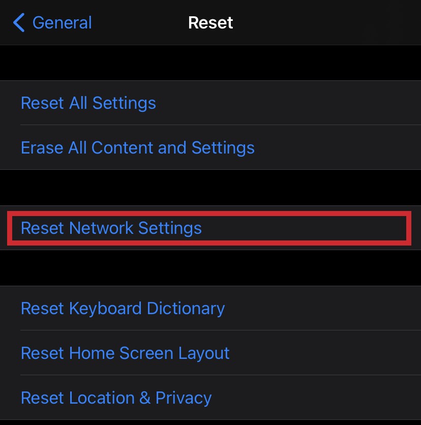Viewport: 421px width, 425px height.
Task: Choose Erase All Content and Settings
Action: click(x=138, y=148)
